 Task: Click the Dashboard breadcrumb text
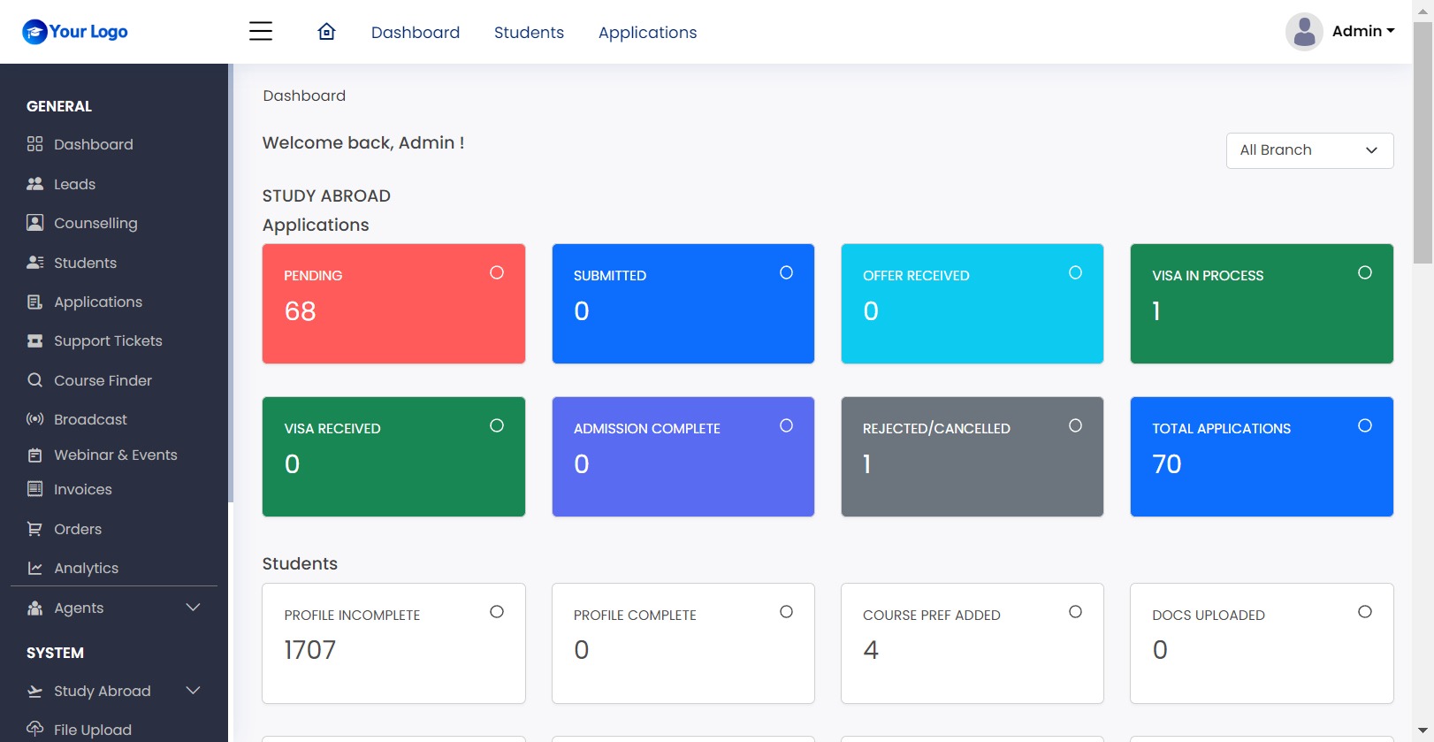[x=304, y=96]
